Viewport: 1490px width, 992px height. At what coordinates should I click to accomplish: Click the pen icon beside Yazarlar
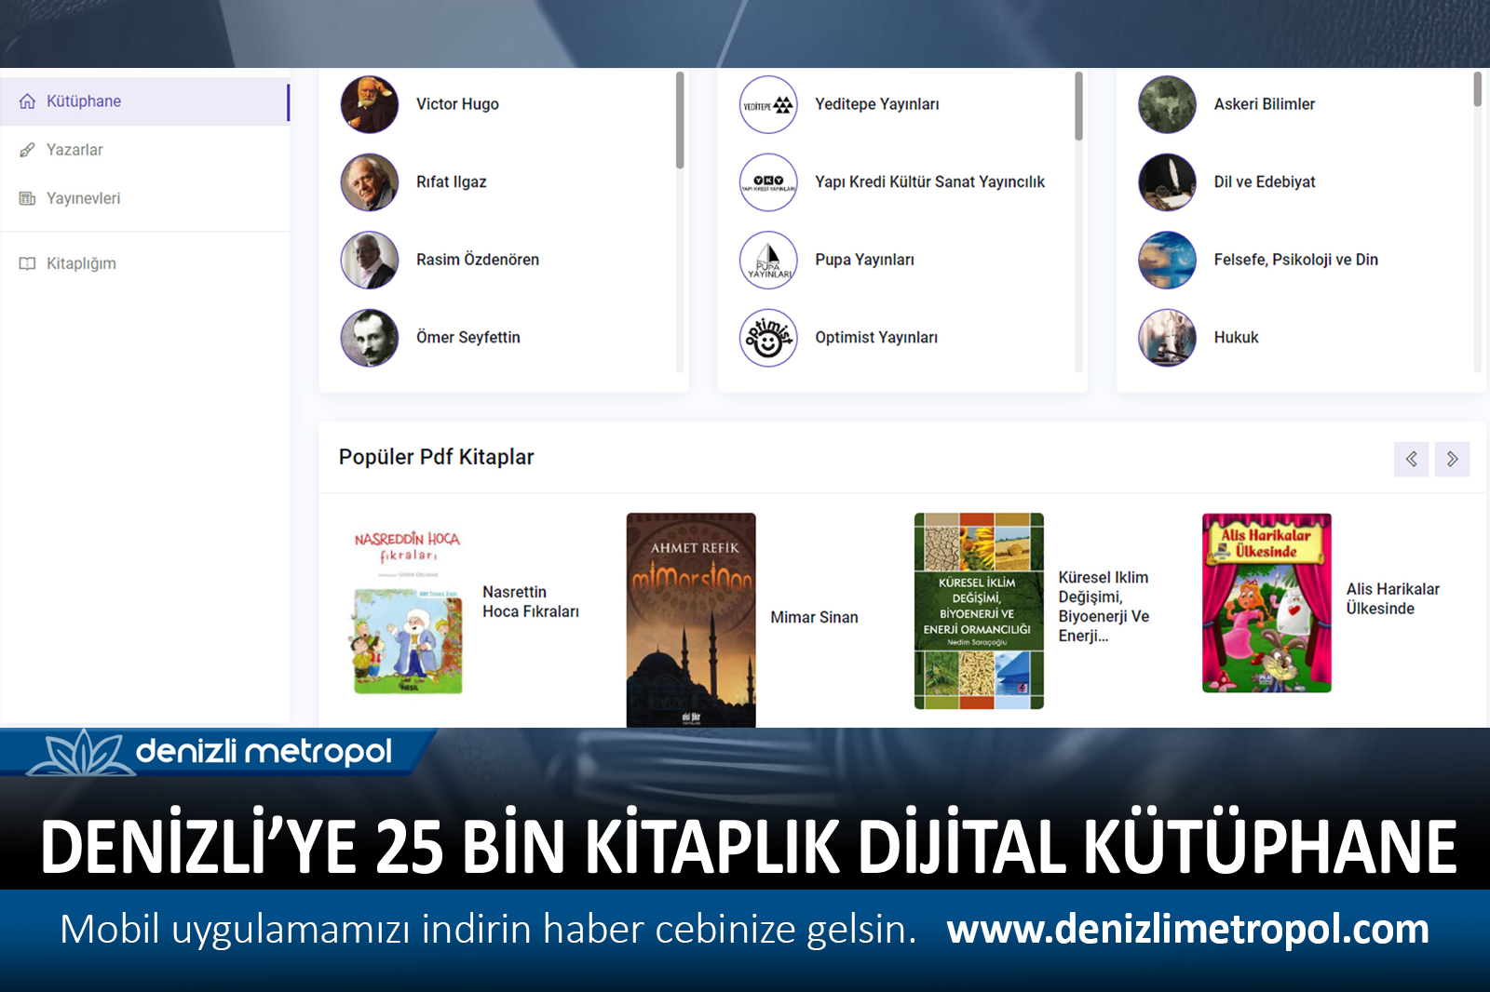coord(27,150)
